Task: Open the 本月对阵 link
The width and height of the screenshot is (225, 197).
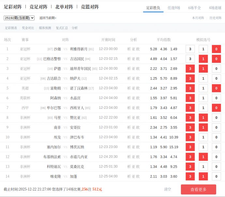Action: click(198, 18)
